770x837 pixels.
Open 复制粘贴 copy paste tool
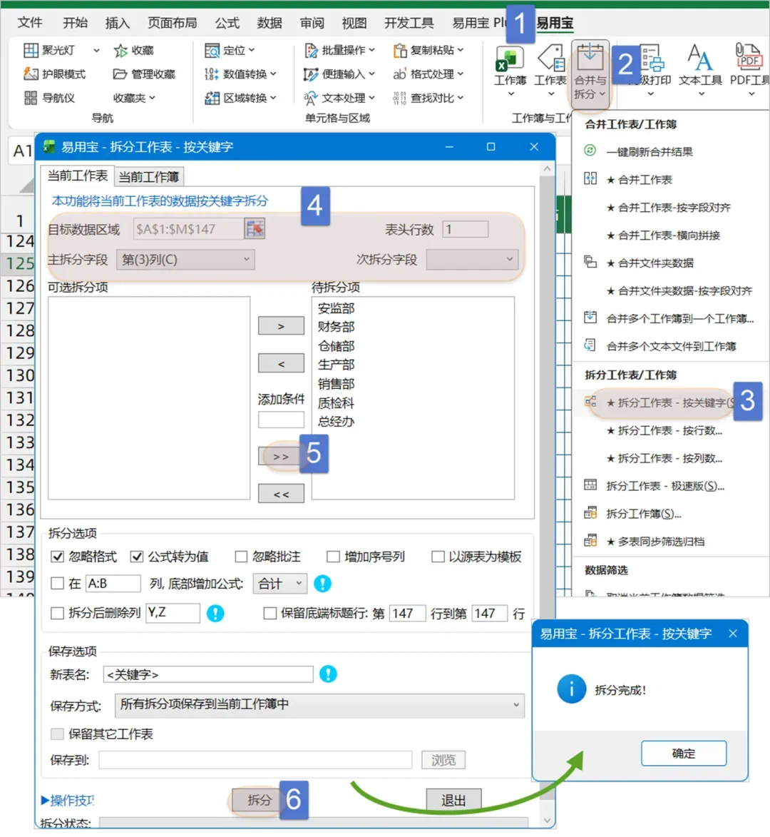(428, 50)
